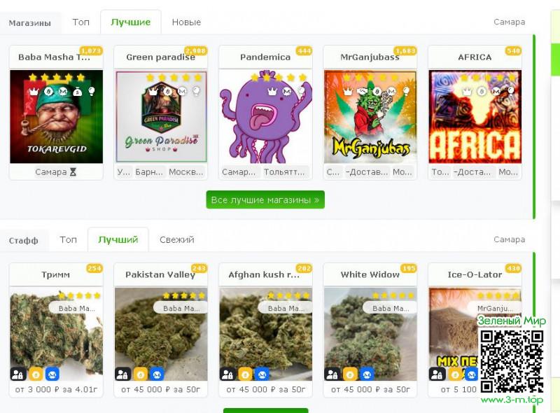Click the lightbulb icon on Baba Masha card
The image size is (560, 413).
click(92, 92)
